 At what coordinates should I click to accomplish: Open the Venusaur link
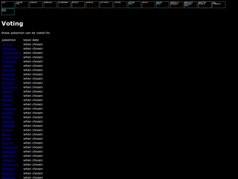pos(9,49)
